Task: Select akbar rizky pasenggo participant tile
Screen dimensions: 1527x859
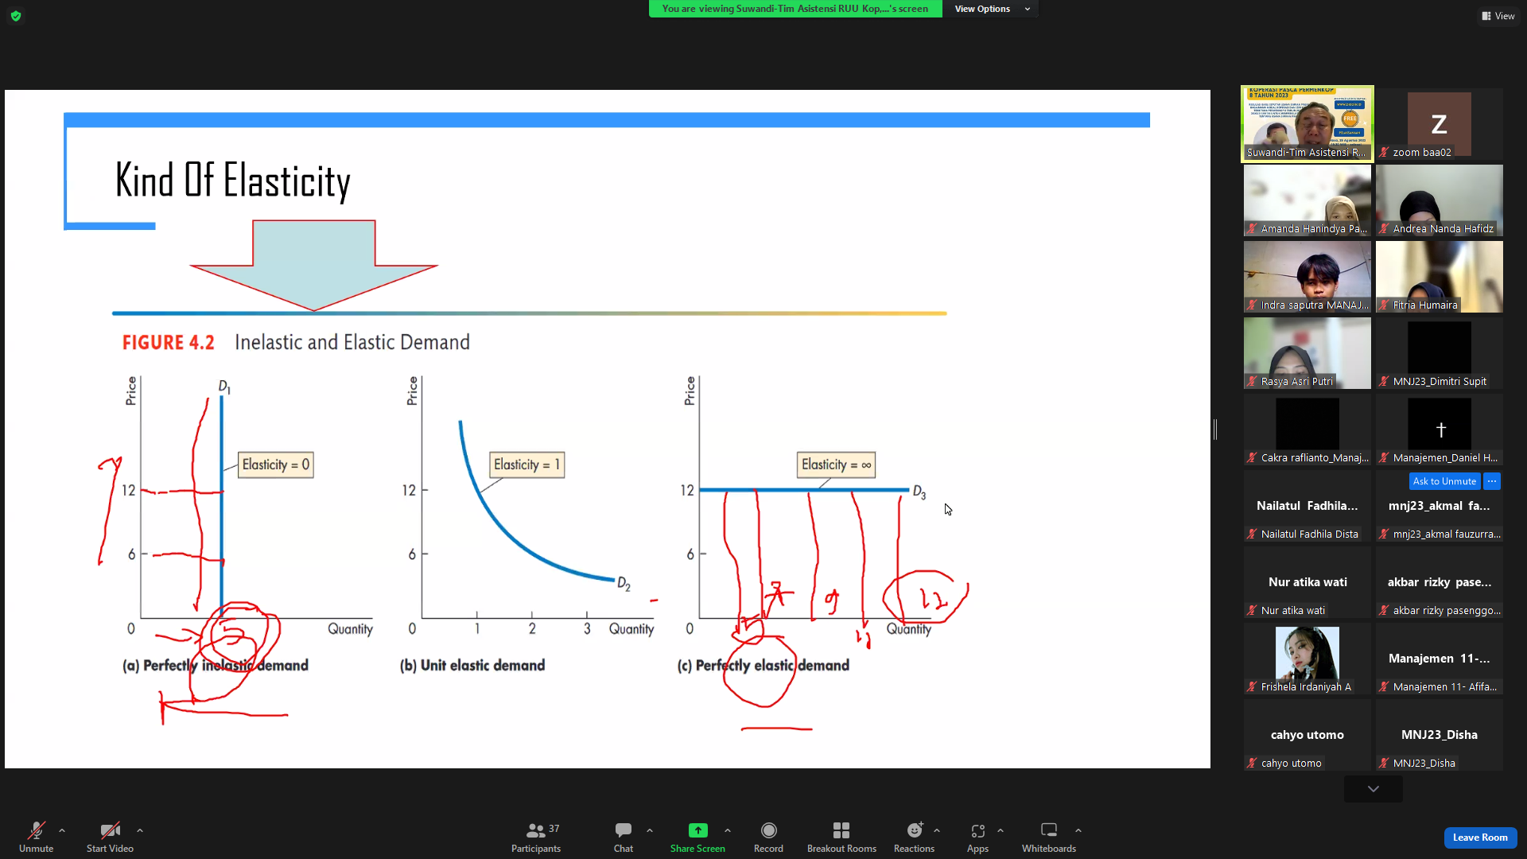Action: (1440, 582)
